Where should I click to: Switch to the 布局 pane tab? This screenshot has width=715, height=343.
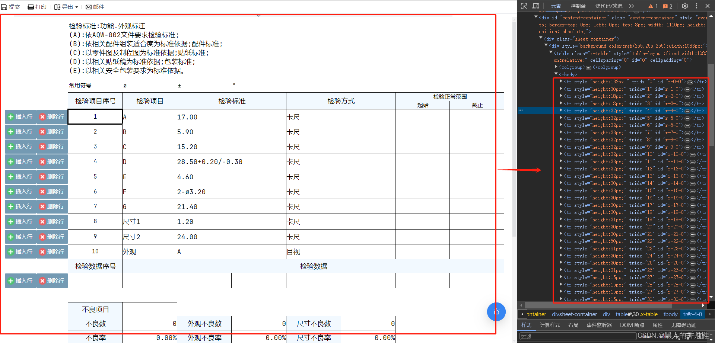click(x=573, y=325)
